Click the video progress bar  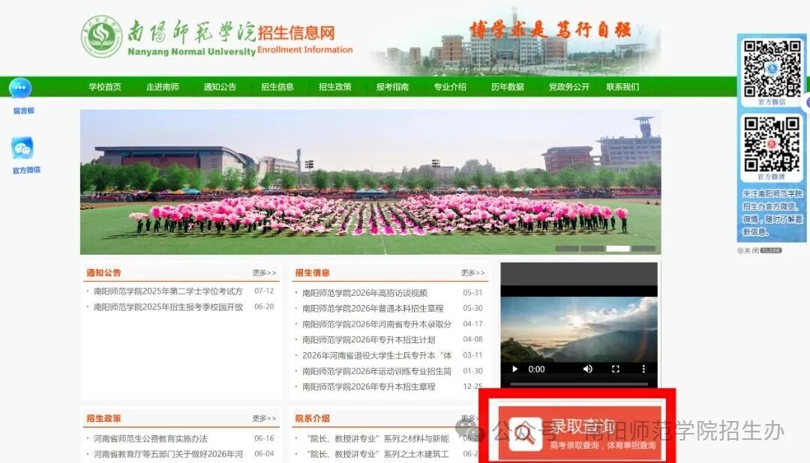coord(579,384)
